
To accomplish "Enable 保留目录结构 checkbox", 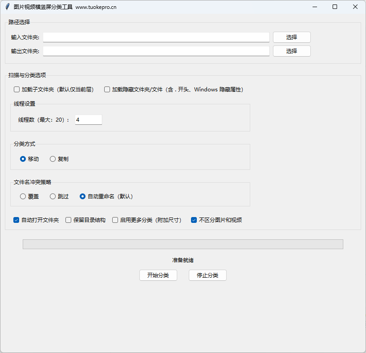I will [69, 220].
